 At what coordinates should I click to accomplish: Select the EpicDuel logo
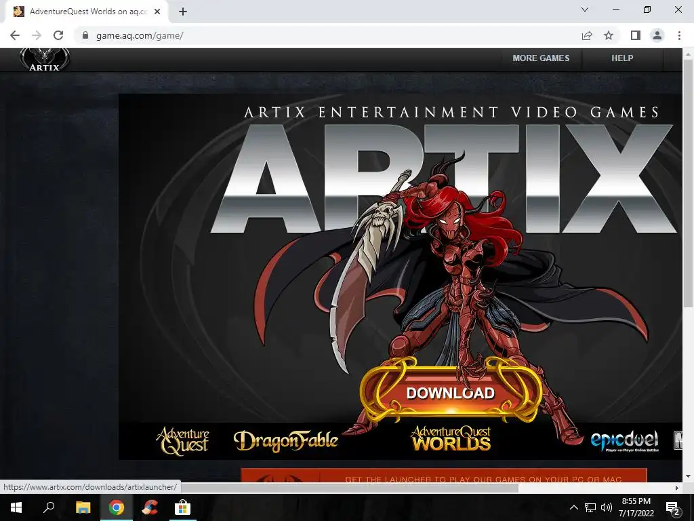point(624,441)
